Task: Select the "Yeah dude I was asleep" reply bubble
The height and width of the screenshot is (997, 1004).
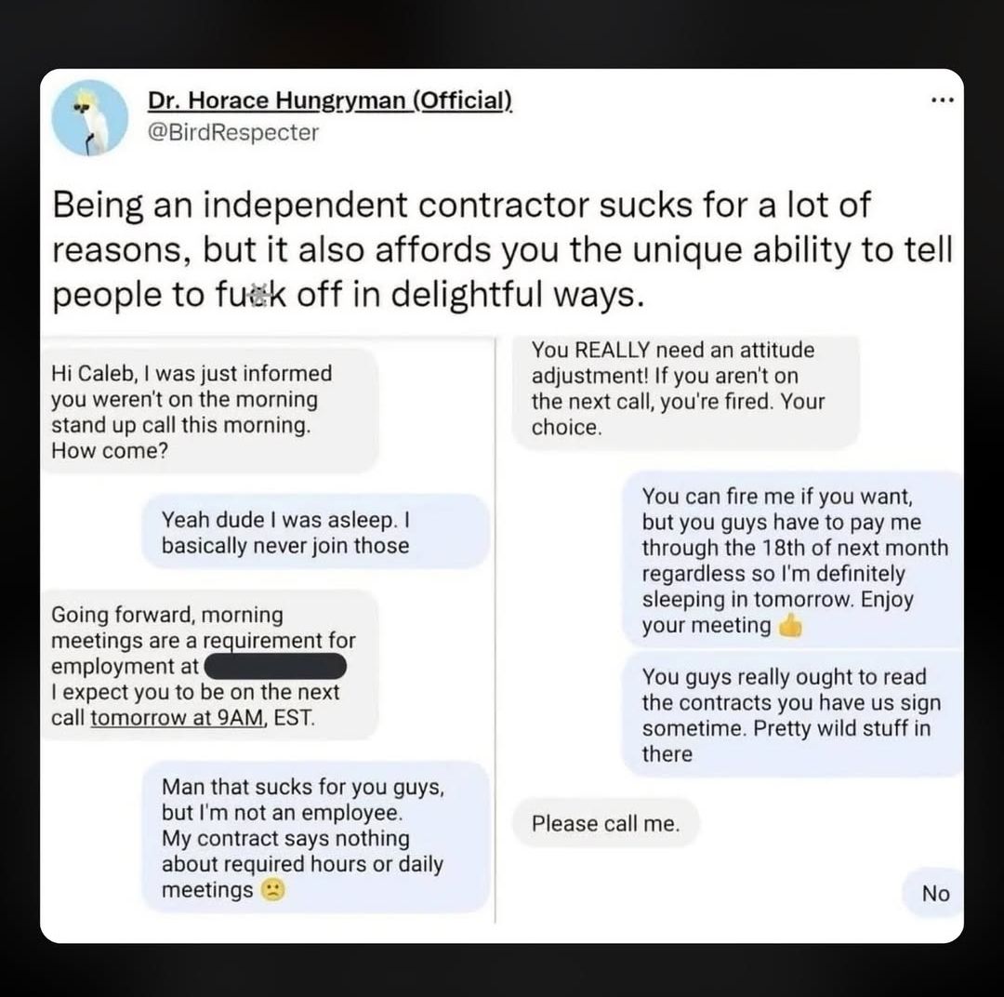Action: pos(316,532)
